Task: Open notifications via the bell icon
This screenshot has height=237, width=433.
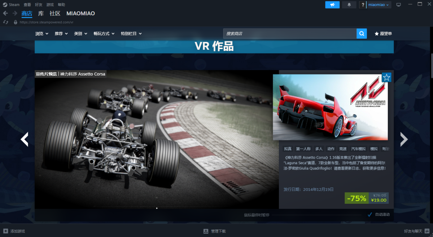Action: pyautogui.click(x=349, y=5)
